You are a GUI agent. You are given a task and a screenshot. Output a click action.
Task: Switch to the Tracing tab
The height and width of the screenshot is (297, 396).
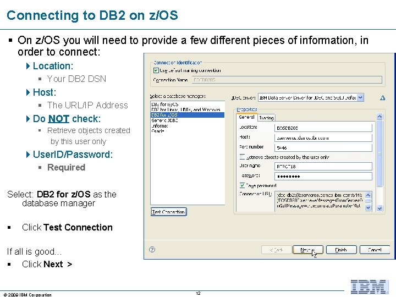[266, 118]
